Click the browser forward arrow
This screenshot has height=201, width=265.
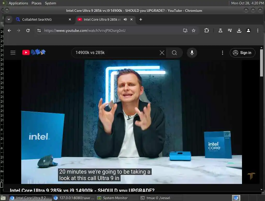[x=19, y=30]
